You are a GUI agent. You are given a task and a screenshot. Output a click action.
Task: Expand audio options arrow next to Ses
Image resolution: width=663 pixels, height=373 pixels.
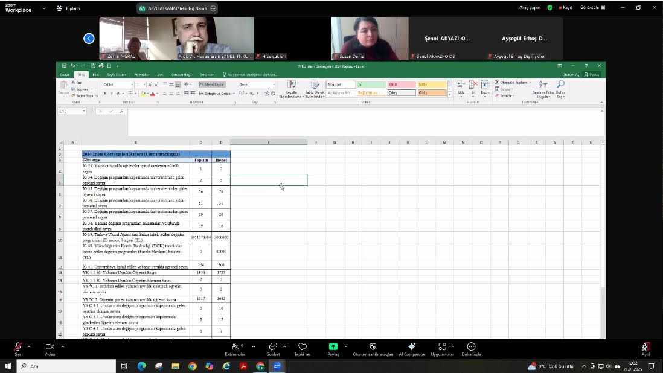pyautogui.click(x=29, y=346)
